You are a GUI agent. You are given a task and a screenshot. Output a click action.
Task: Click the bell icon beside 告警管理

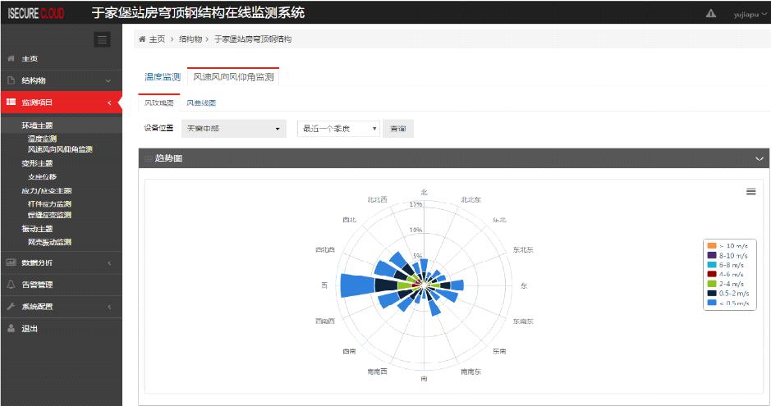(x=11, y=285)
